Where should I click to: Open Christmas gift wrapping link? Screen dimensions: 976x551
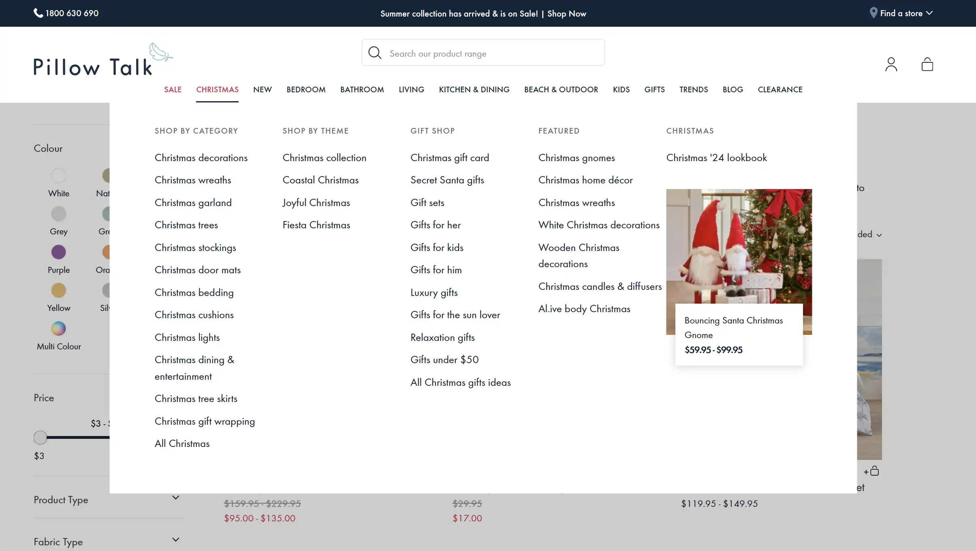click(205, 421)
